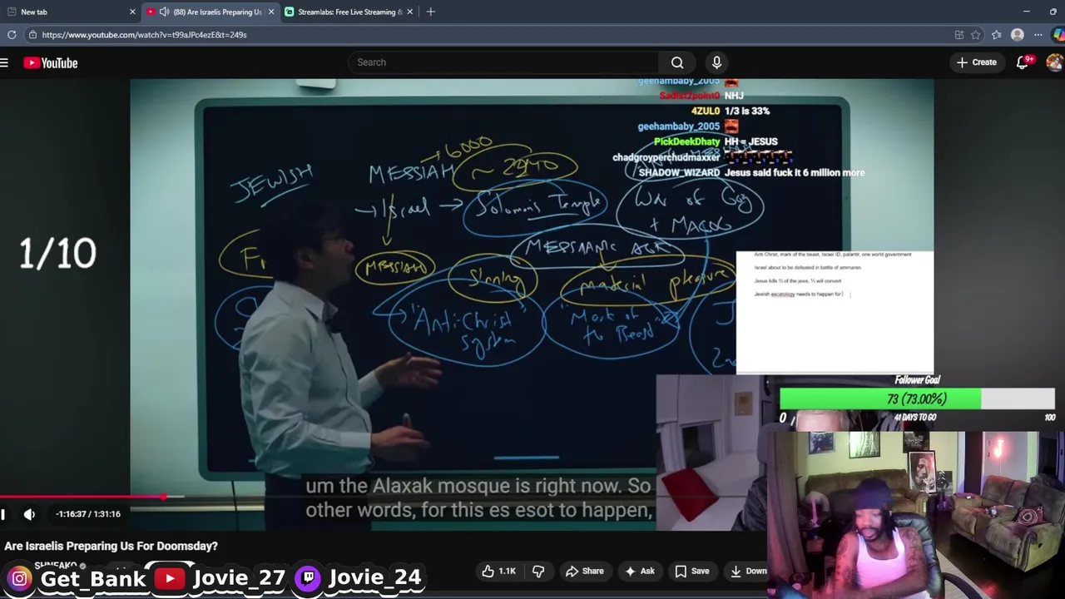Viewport: 1065px width, 599px height.
Task: Mute the video volume speaker
Action: pos(29,514)
